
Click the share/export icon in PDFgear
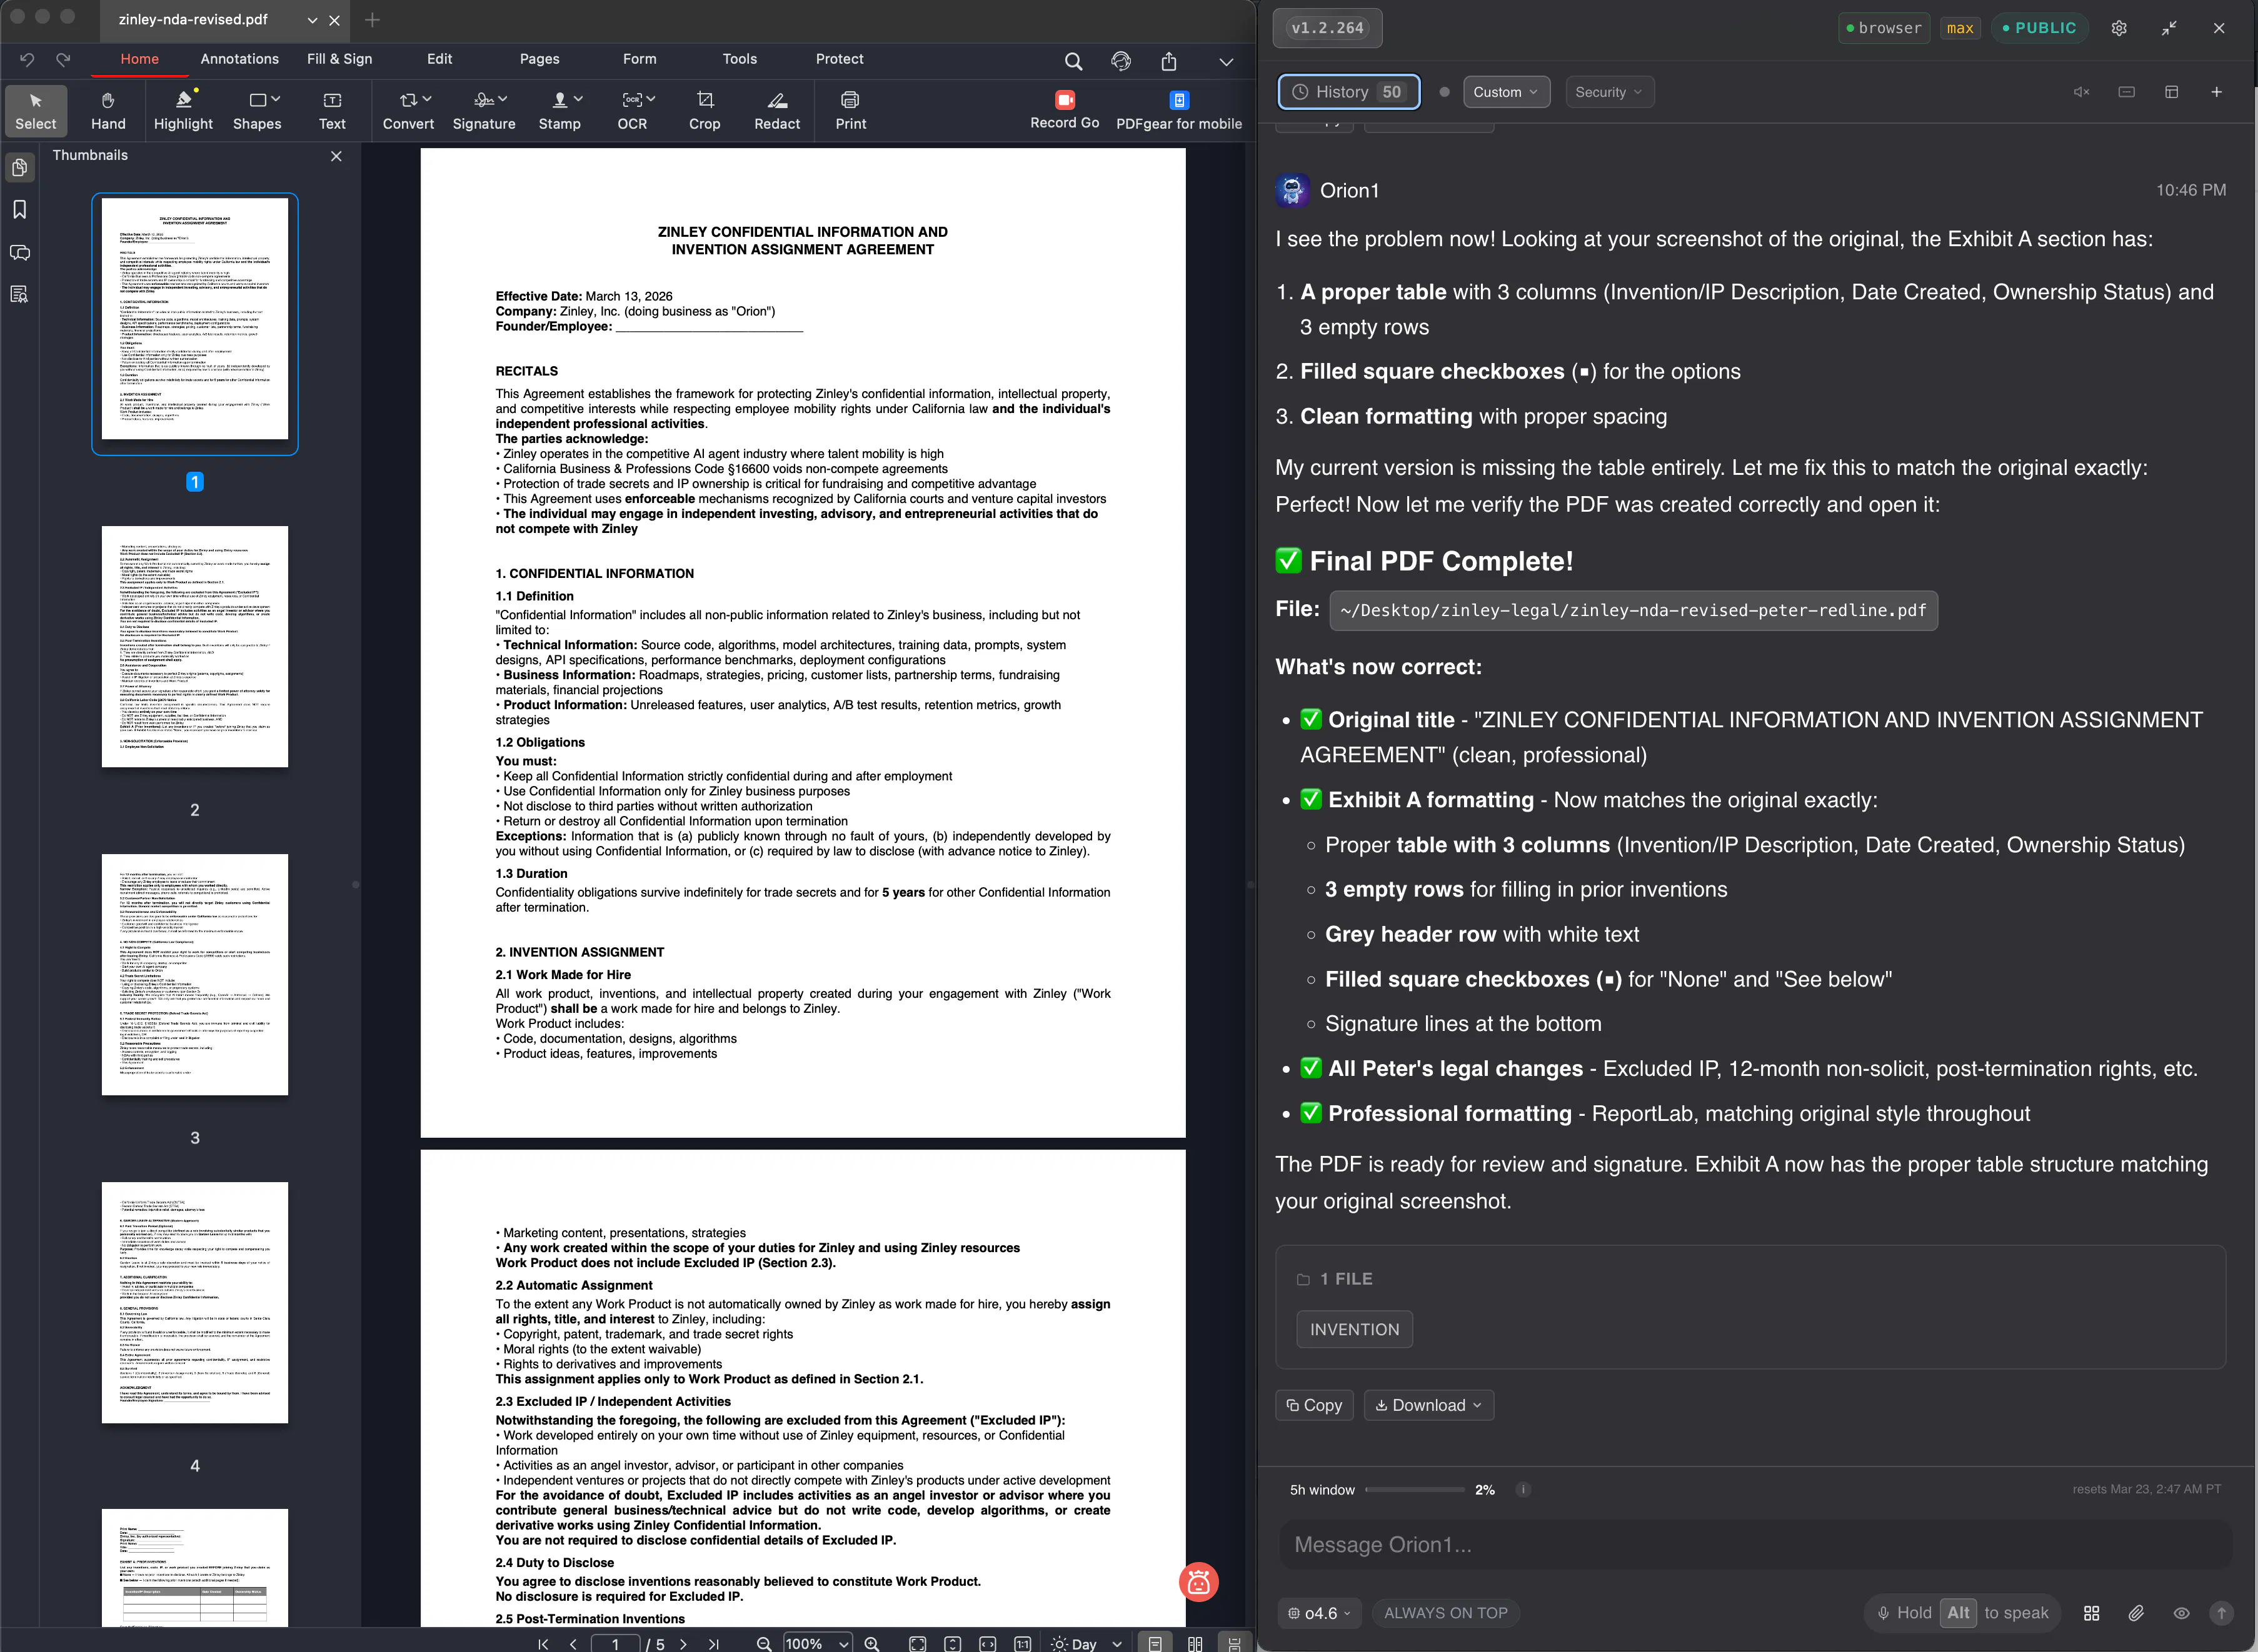point(1168,61)
